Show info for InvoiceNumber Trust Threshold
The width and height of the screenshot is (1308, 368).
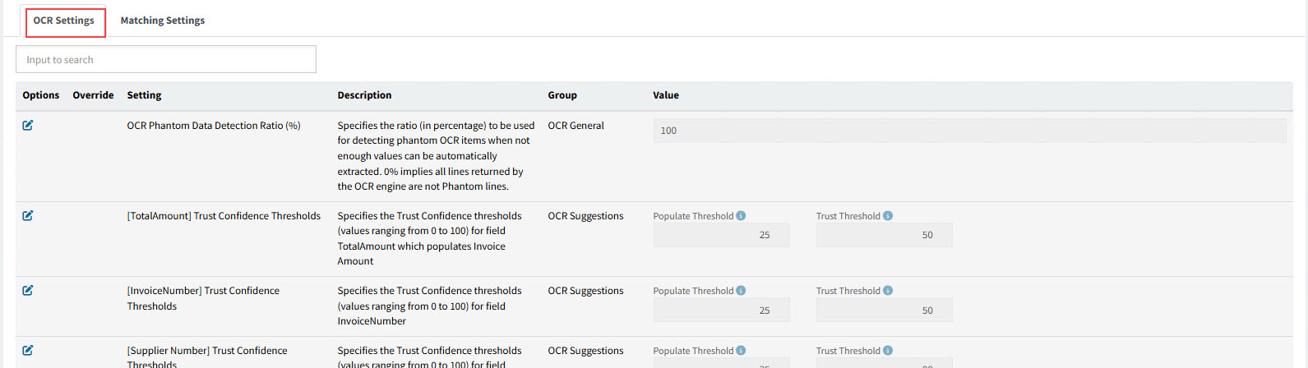point(888,291)
